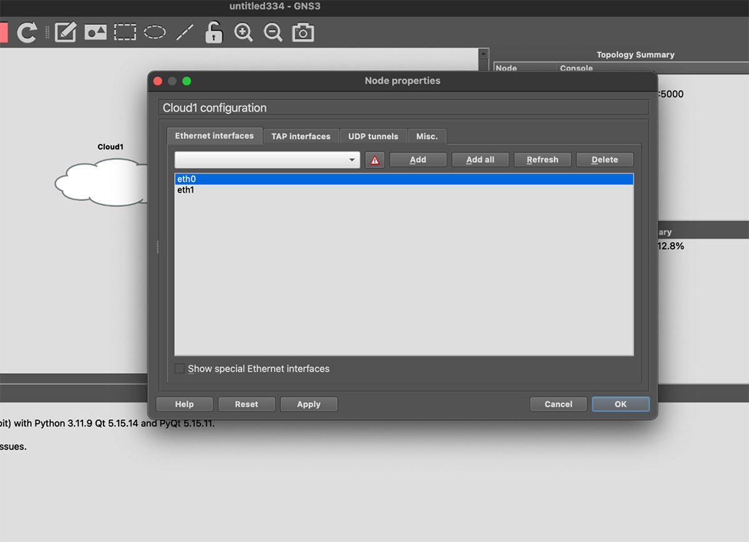Toggle the lock items padlock icon
Image resolution: width=749 pixels, height=542 pixels.
pyautogui.click(x=213, y=32)
